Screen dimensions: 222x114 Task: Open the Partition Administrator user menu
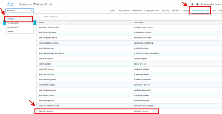[x=211, y=4]
